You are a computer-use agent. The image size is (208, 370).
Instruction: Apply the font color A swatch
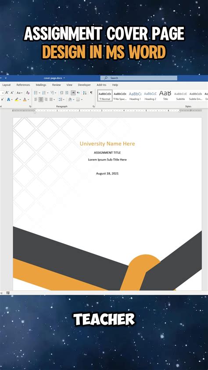point(25,99)
